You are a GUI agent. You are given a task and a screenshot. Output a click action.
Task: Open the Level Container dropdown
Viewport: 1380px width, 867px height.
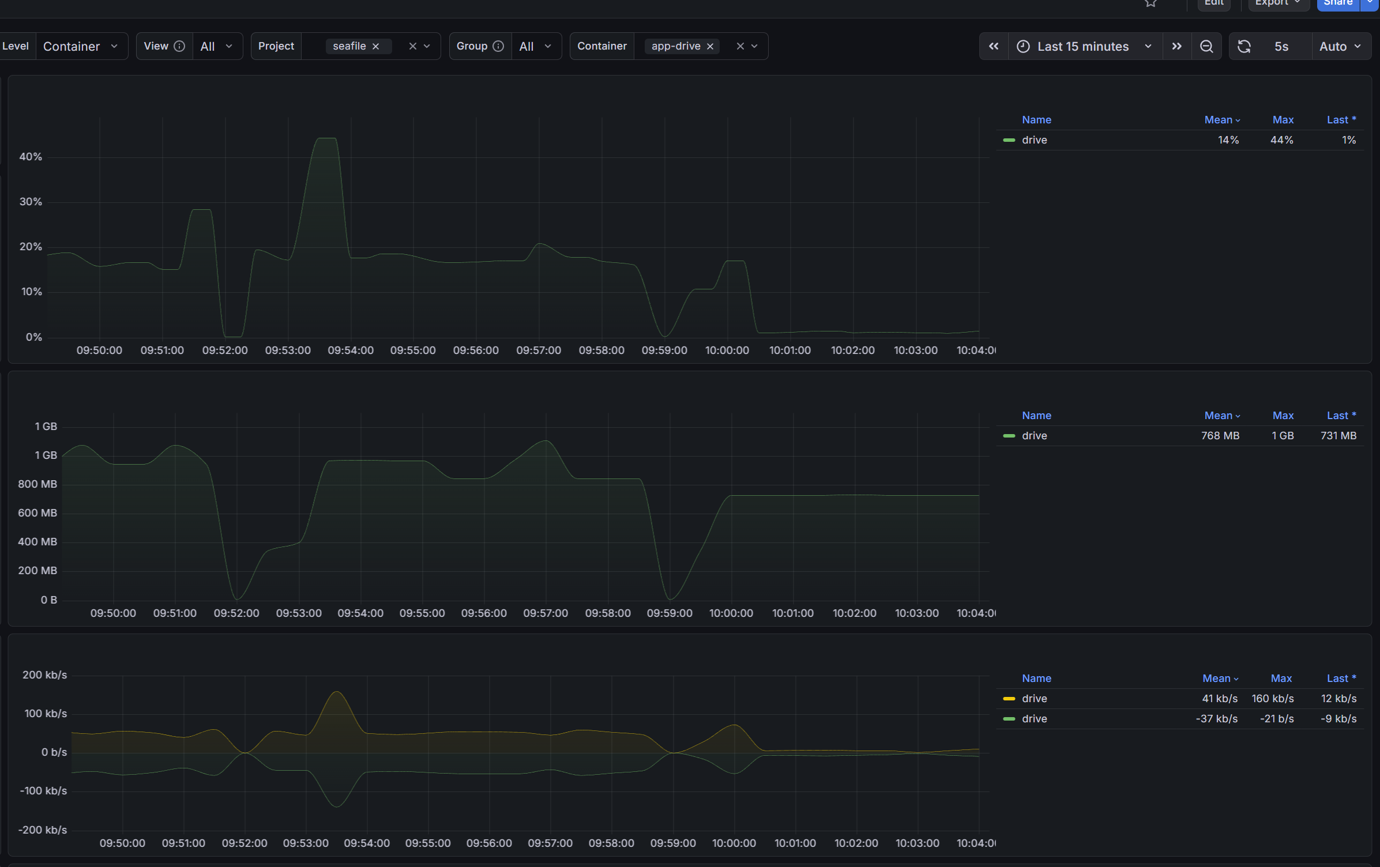pyautogui.click(x=81, y=46)
